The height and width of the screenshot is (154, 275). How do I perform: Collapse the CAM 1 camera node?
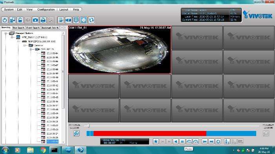[31, 49]
